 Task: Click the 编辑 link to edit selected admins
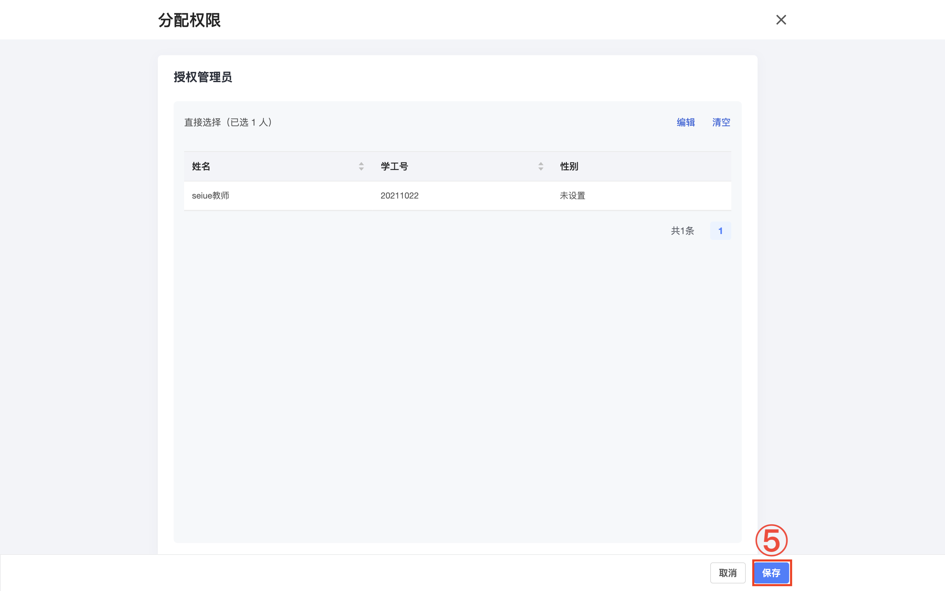point(686,122)
